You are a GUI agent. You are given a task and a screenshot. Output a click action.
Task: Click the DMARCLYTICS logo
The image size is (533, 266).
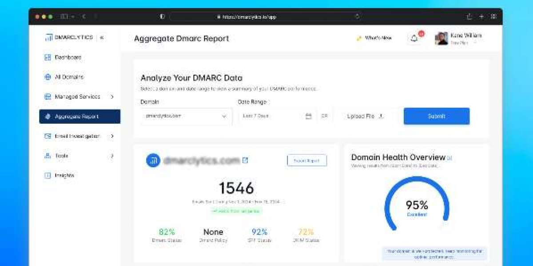click(69, 38)
